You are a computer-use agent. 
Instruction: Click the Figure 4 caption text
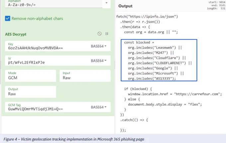click(74, 139)
